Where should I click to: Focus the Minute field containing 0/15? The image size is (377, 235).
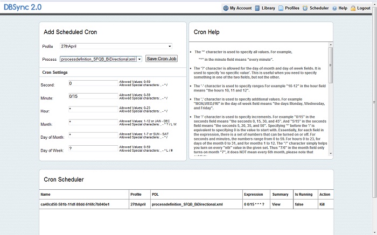pos(93,96)
